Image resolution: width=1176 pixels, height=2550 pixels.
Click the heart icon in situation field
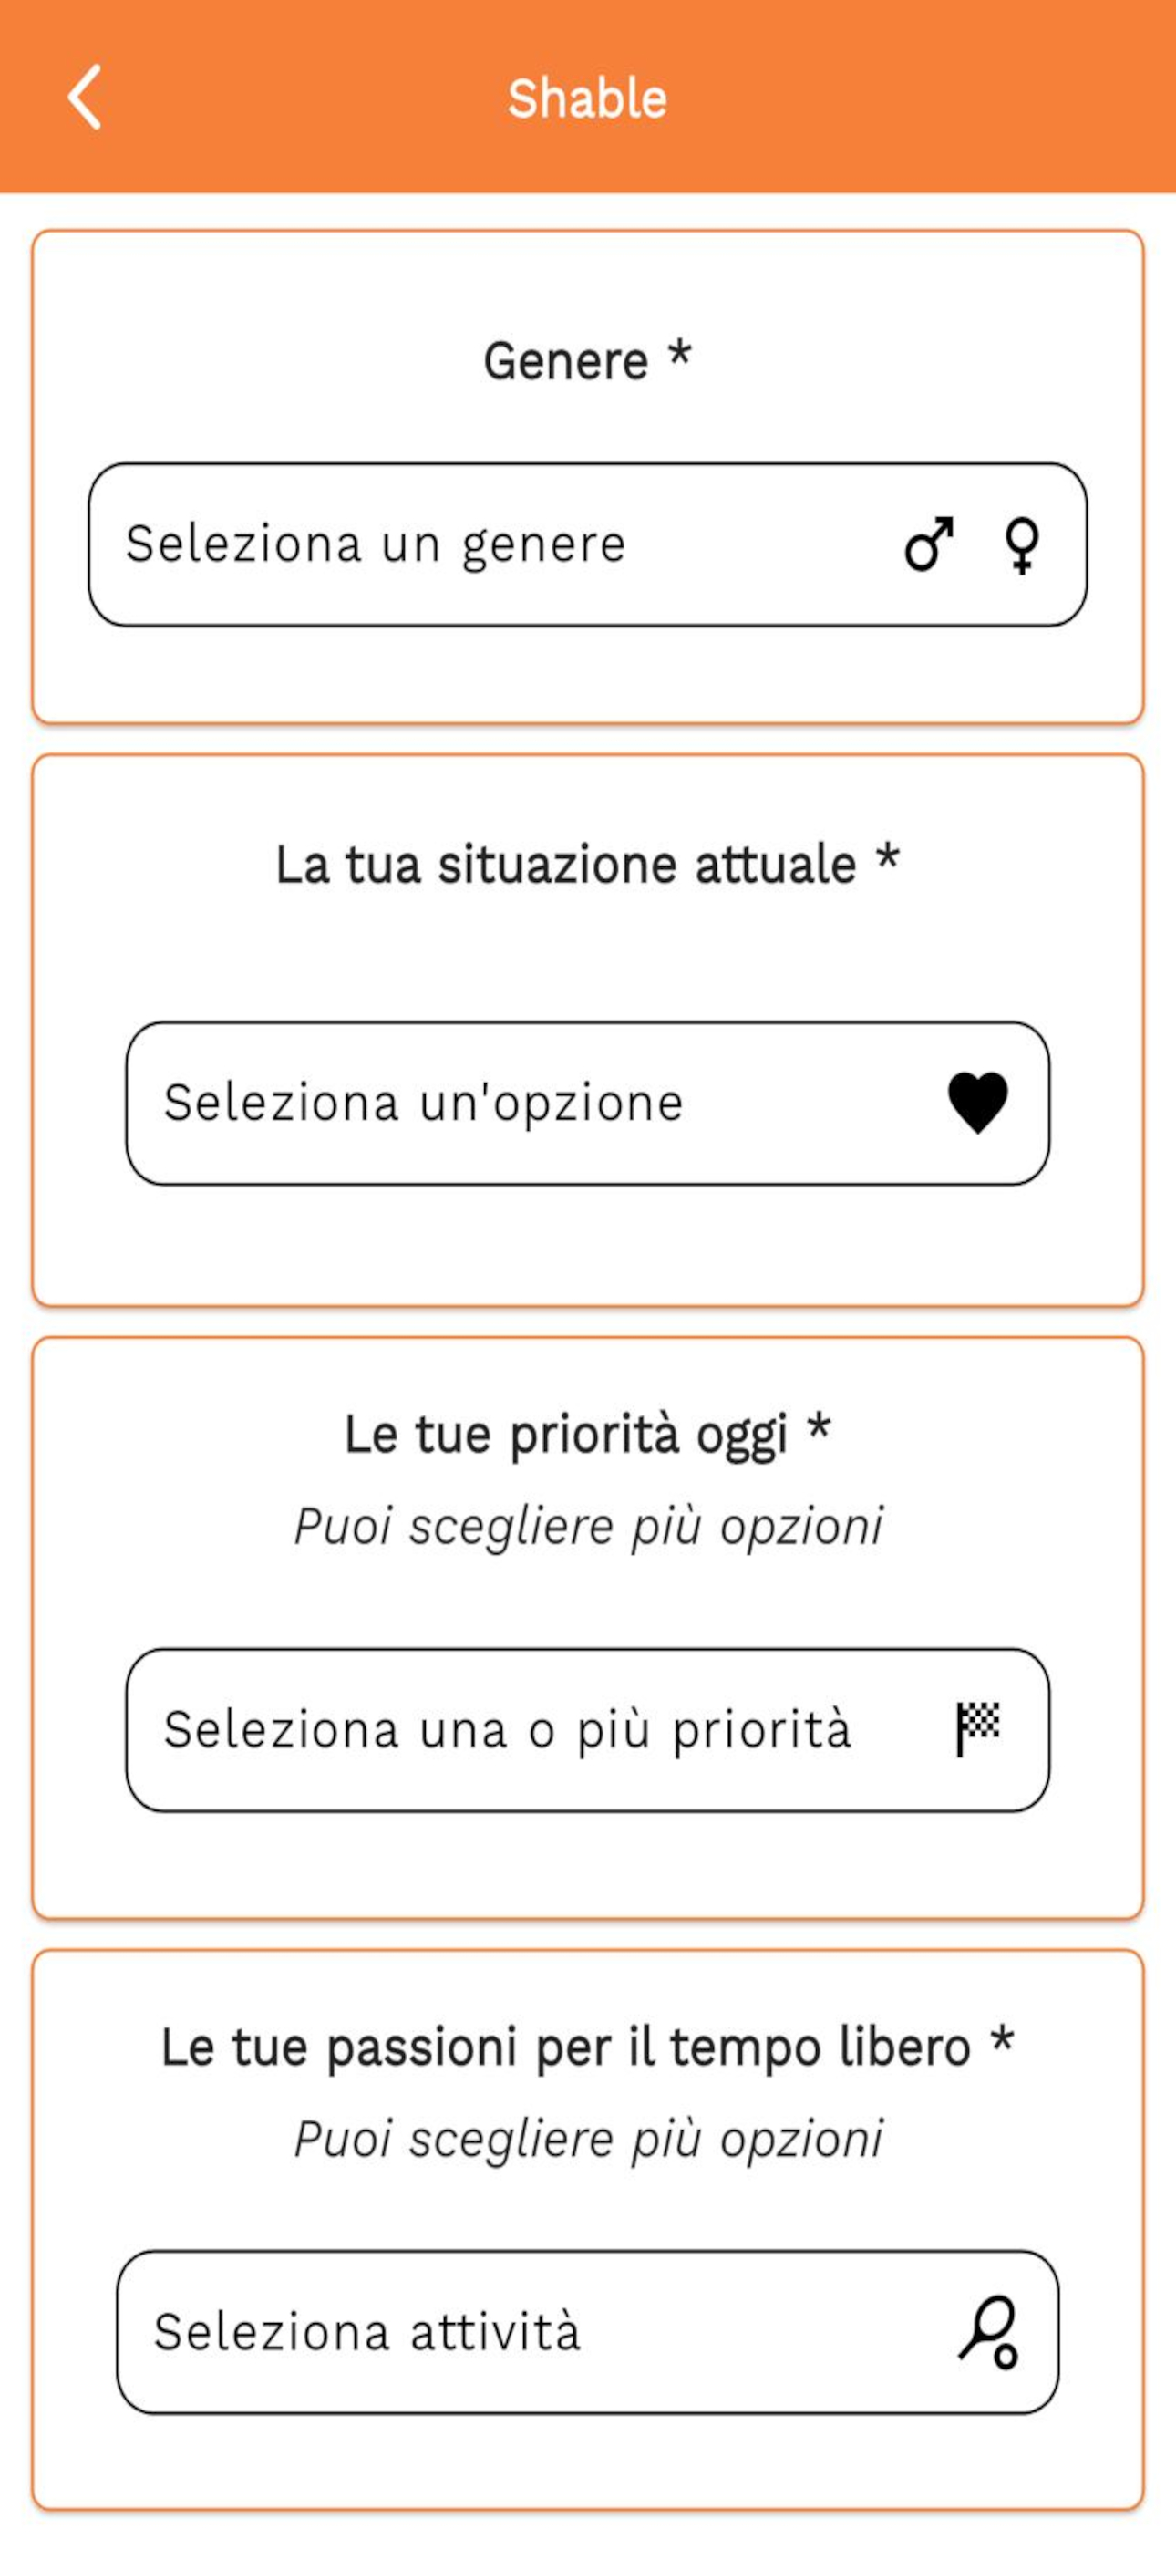coord(978,1102)
